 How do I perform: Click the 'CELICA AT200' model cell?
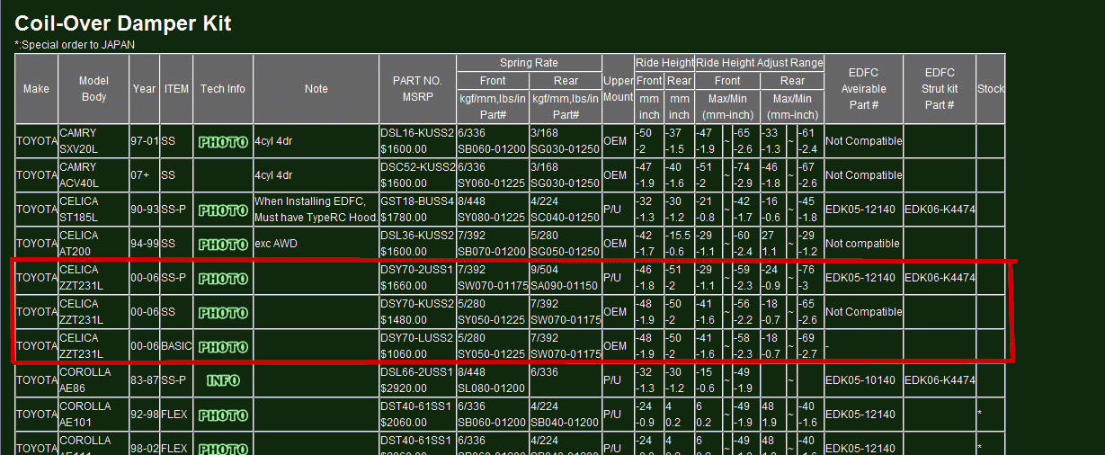(94, 244)
